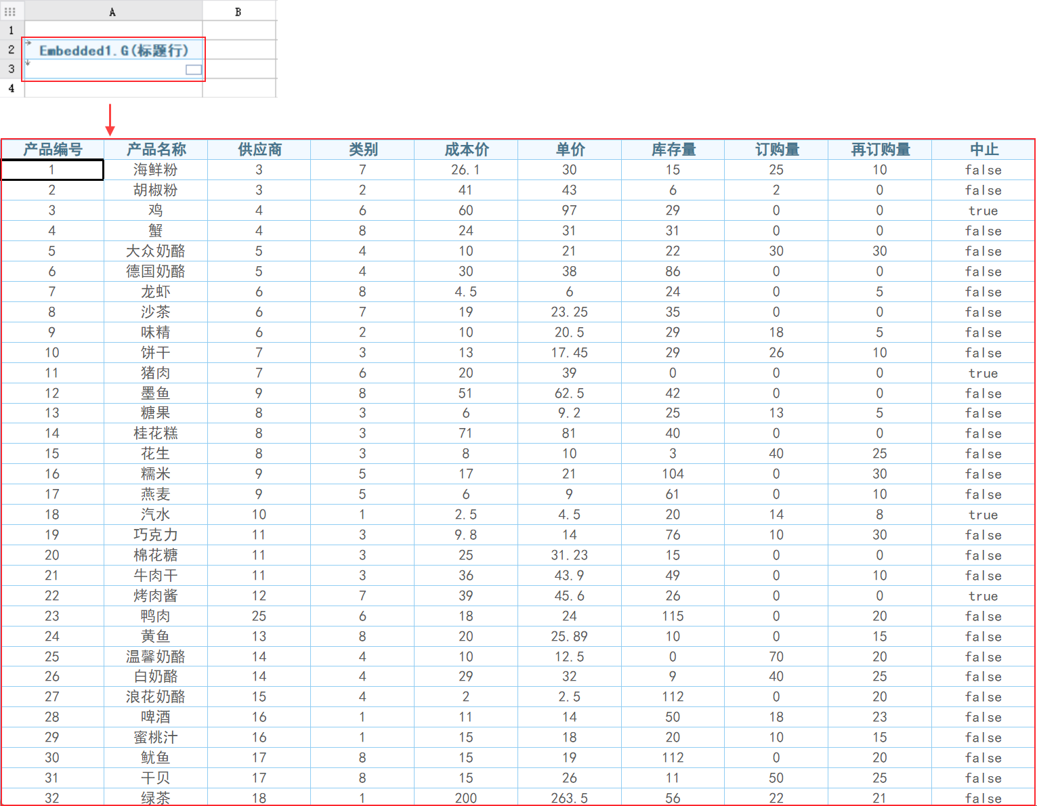
Task: Toggle the 中止 value true for 鸡
Action: [x=983, y=210]
